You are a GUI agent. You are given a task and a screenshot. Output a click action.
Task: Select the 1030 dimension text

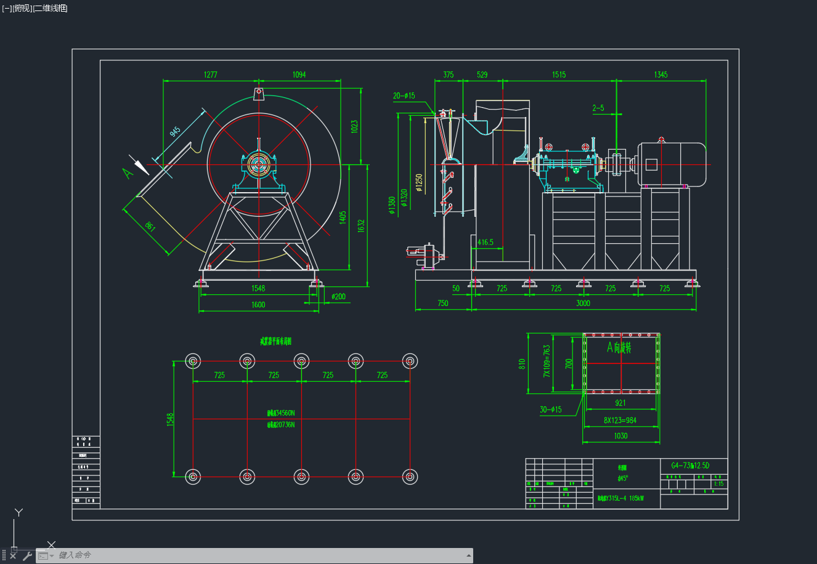620,436
